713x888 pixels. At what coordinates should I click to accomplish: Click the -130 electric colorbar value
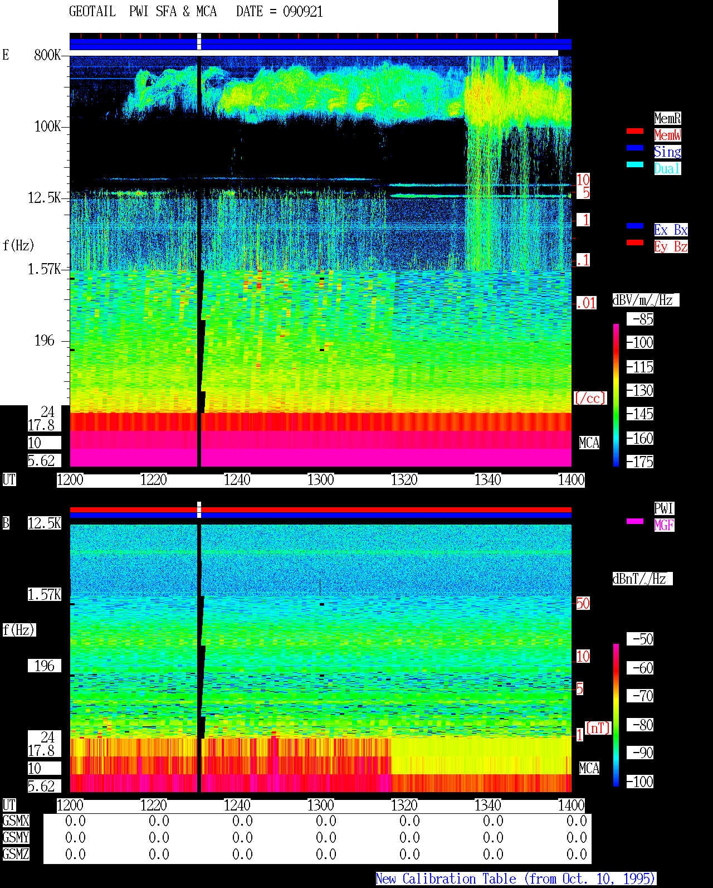point(640,390)
